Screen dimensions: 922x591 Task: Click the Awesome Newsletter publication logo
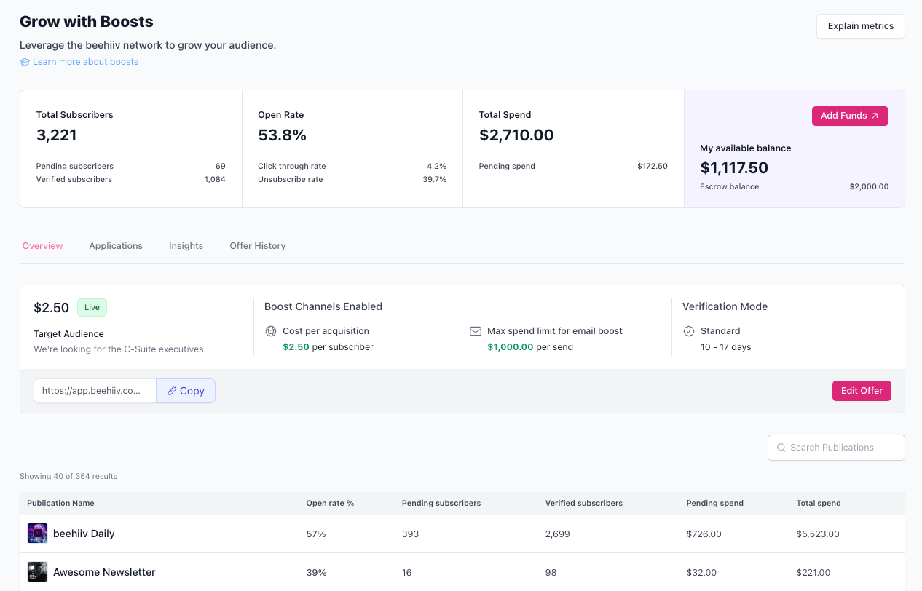point(37,572)
